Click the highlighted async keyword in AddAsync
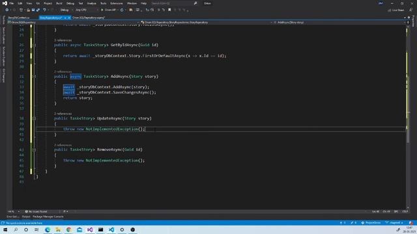417x234 pixels. [76, 77]
